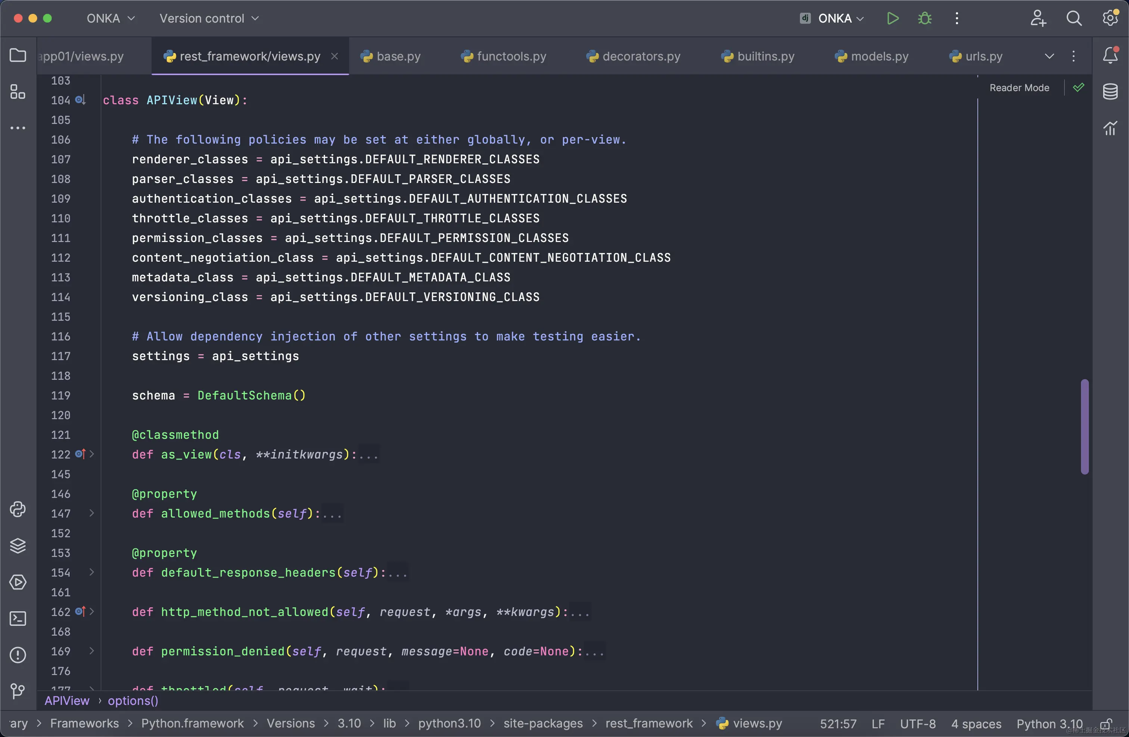The height and width of the screenshot is (737, 1129).
Task: Open the ONKA project dropdown
Action: 110,19
